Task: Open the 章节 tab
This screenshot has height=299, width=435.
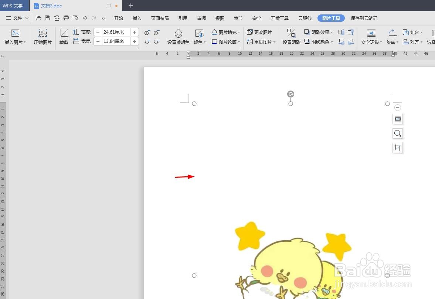Action: [238, 18]
